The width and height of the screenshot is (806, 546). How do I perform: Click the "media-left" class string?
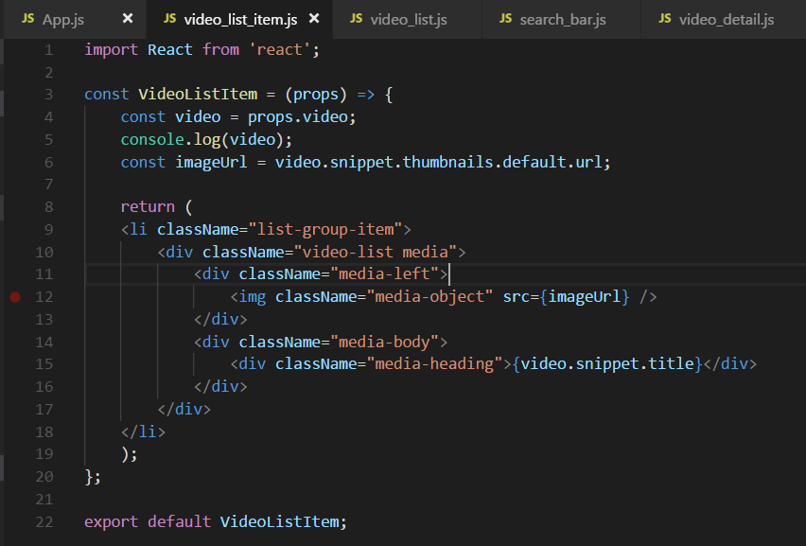(x=384, y=274)
